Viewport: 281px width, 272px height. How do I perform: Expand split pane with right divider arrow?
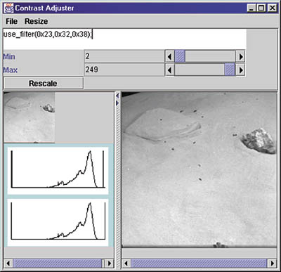117,103
